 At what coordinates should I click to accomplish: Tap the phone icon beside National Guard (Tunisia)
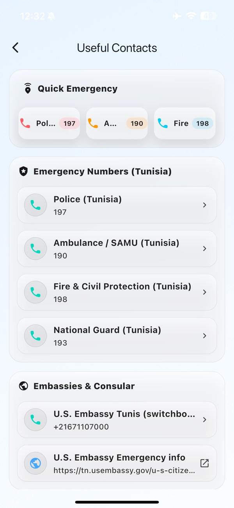click(35, 336)
